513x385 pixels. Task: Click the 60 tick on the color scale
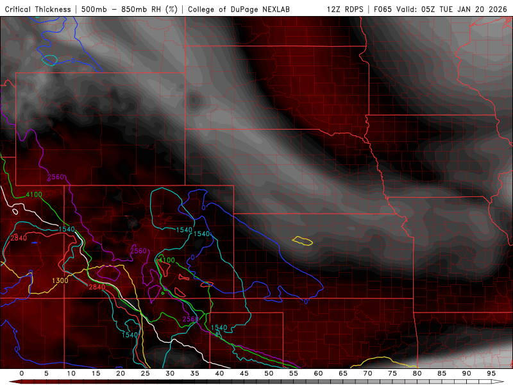[318, 373]
